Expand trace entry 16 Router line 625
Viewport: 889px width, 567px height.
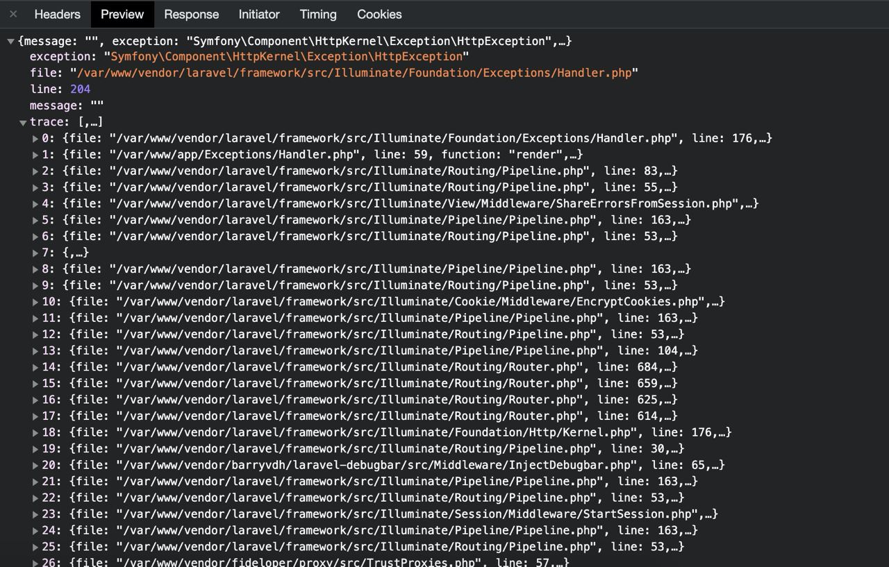35,400
